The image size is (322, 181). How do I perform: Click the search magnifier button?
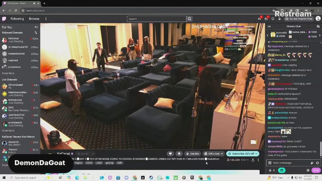point(189,19)
